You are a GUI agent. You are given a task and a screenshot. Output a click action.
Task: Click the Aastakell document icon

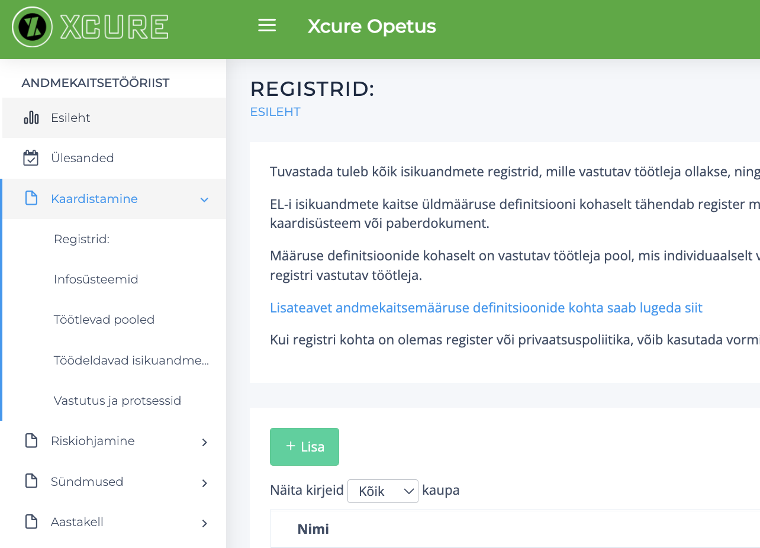31,522
